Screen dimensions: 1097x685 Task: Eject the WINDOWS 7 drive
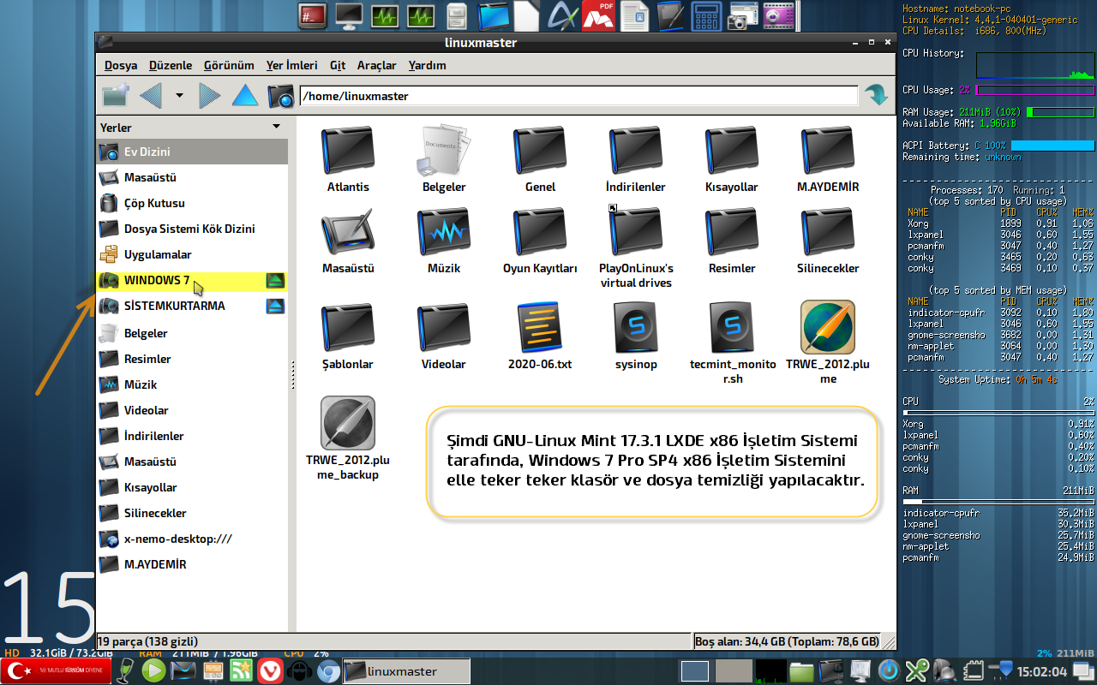click(x=275, y=280)
